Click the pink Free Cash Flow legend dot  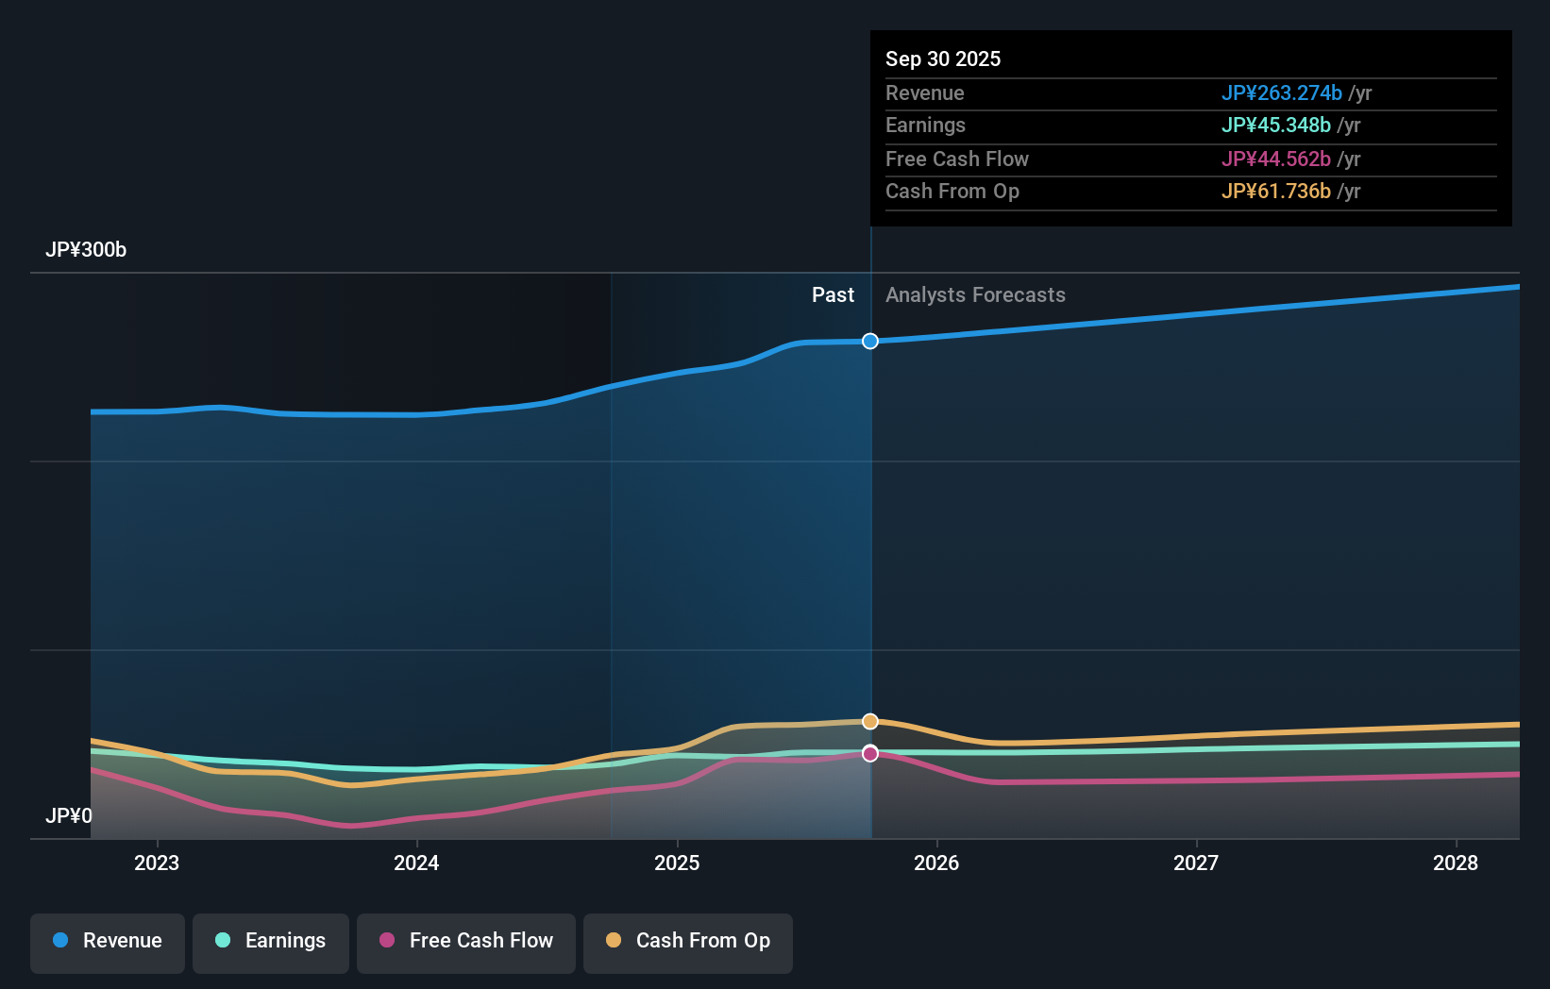pyautogui.click(x=385, y=941)
